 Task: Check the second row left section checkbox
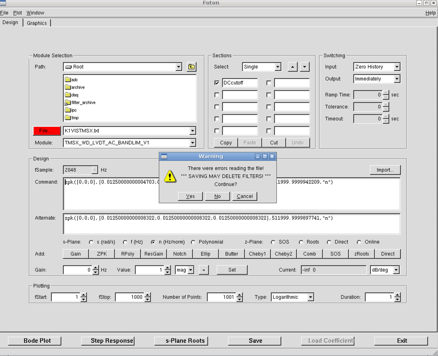point(217,95)
